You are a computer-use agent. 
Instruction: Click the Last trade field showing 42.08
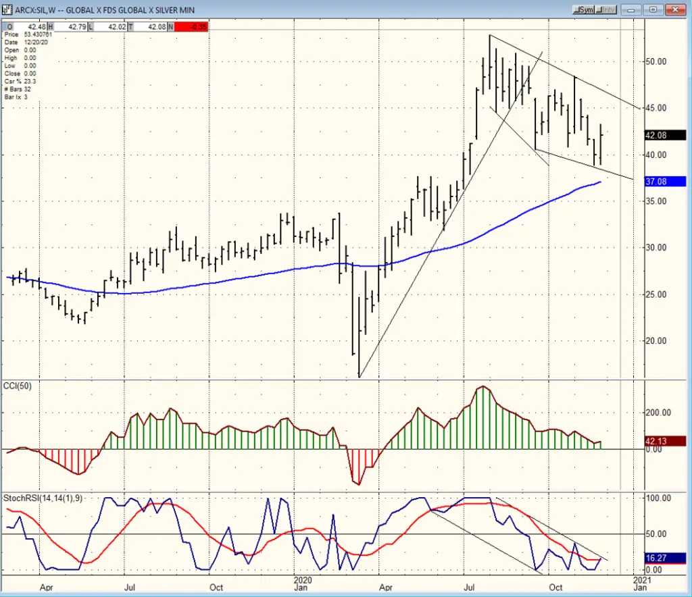[x=150, y=27]
